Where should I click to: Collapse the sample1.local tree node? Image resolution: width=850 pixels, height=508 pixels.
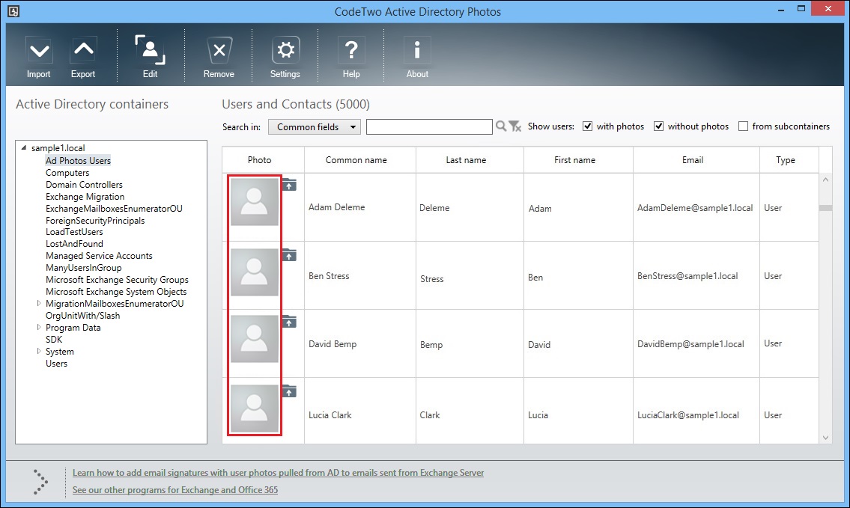pyautogui.click(x=24, y=147)
